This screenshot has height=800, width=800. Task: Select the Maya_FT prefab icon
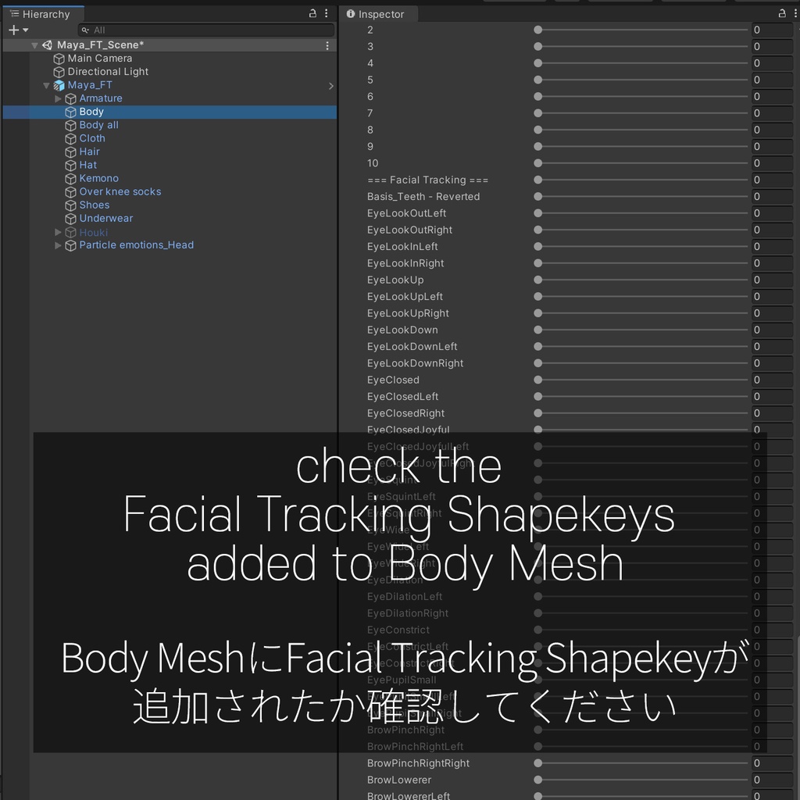[x=58, y=84]
